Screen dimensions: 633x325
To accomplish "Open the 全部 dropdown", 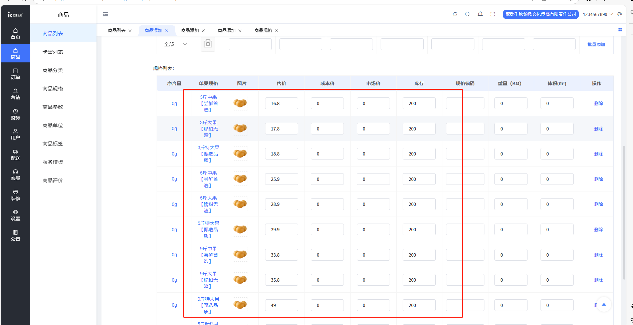I will tap(175, 44).
